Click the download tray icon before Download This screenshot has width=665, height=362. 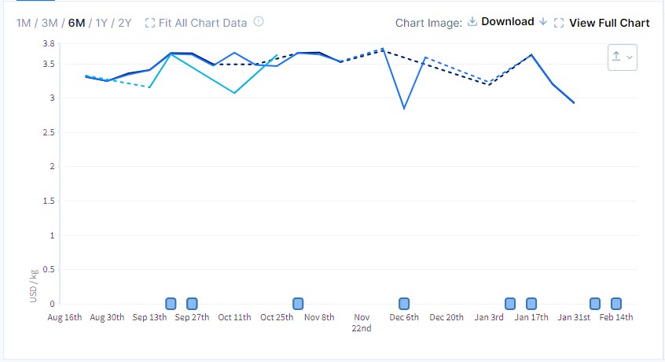point(472,22)
